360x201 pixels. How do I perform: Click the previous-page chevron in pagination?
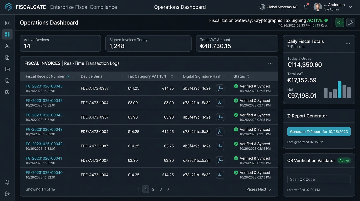(x=138, y=189)
